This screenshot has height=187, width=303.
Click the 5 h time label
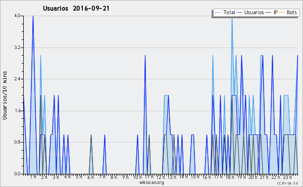click(x=79, y=177)
